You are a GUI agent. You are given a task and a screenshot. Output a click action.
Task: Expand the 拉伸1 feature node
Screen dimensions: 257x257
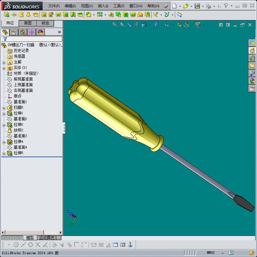point(4,114)
